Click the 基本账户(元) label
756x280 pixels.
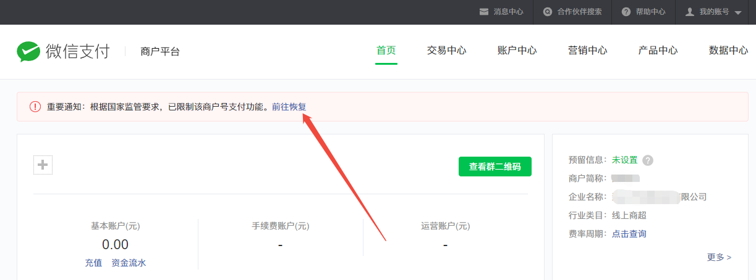(116, 226)
